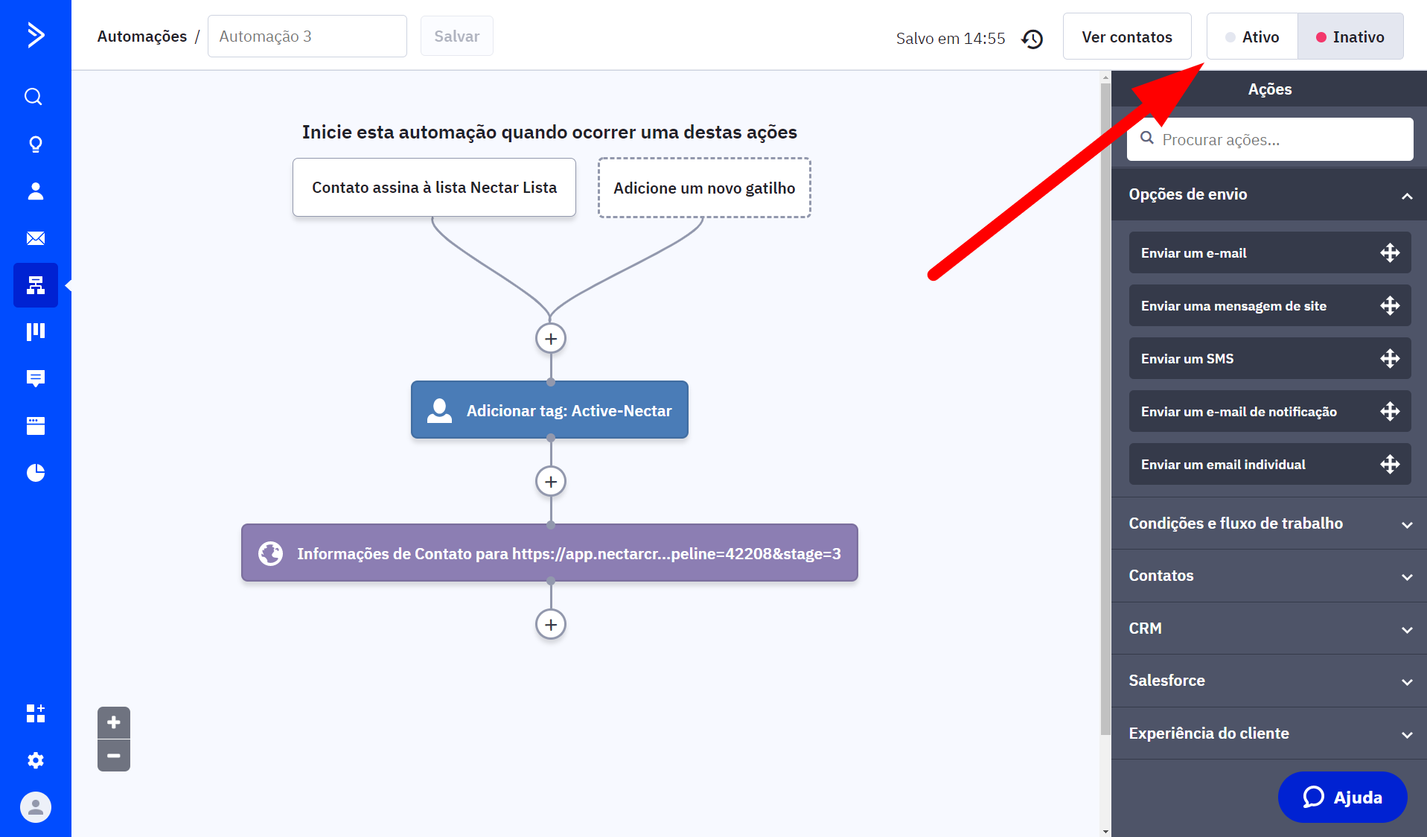Open Deals pipeline board icon in sidebar
Viewport: 1427px width, 837px height.
pos(35,332)
